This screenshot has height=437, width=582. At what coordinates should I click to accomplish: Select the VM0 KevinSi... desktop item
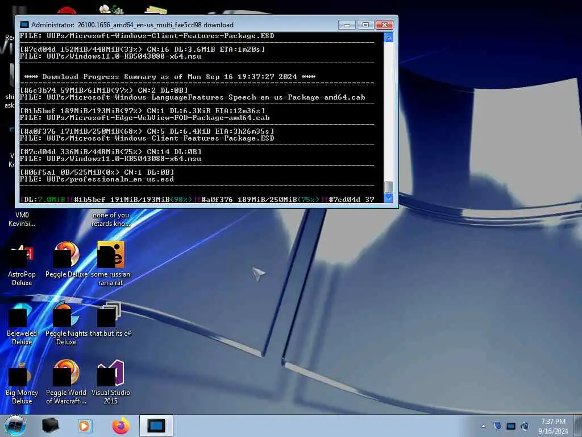22,219
